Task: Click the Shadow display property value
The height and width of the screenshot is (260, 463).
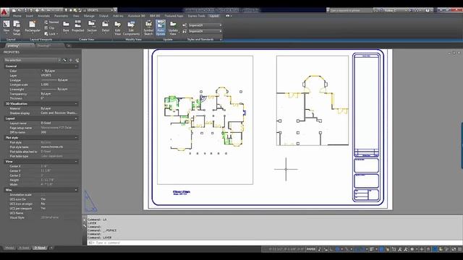Action: 59,113
